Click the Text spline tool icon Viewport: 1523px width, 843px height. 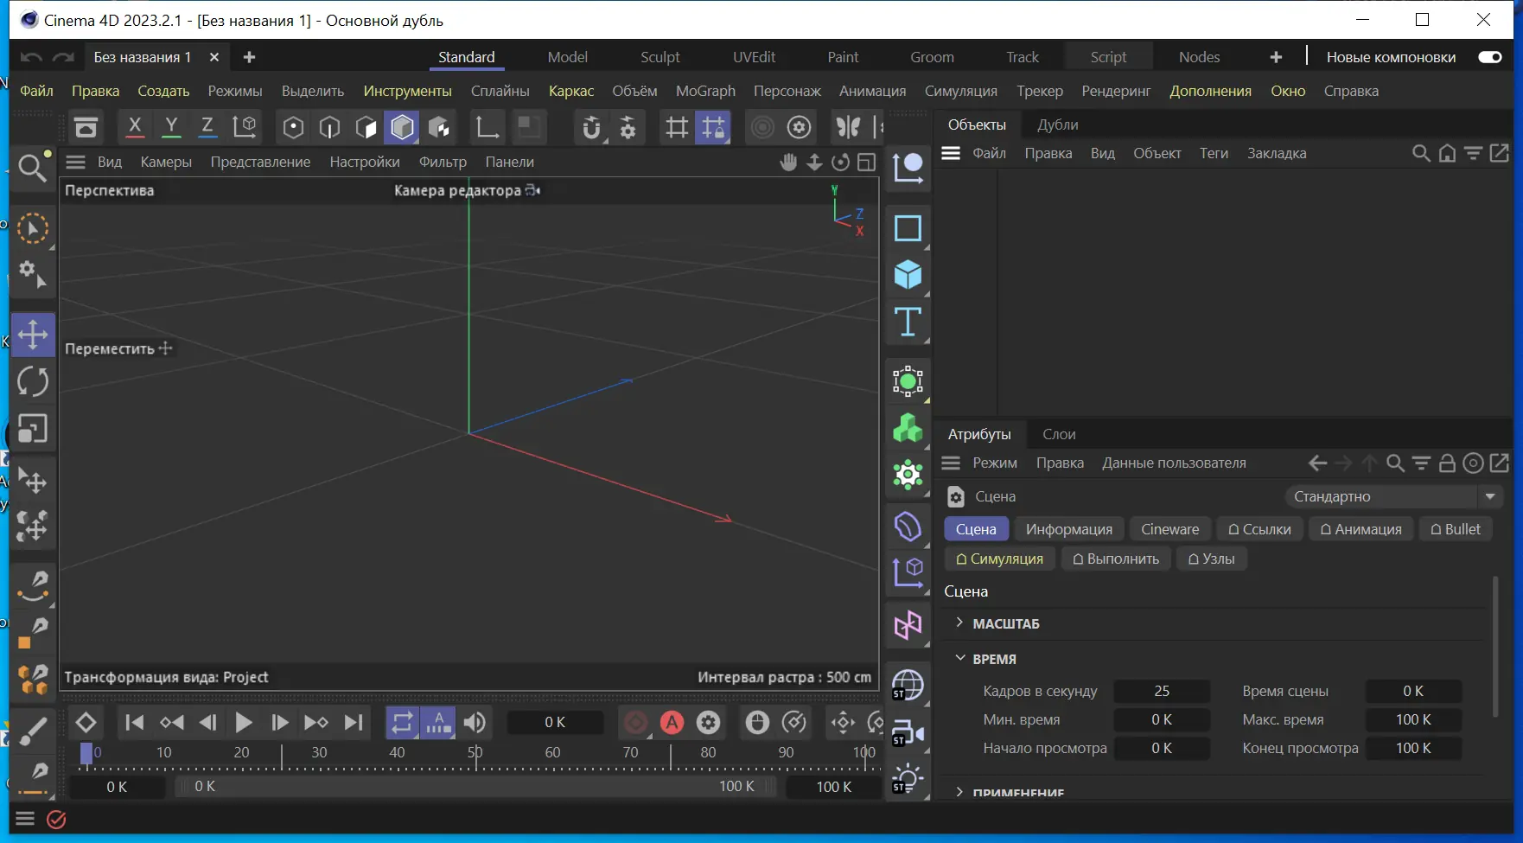click(908, 323)
